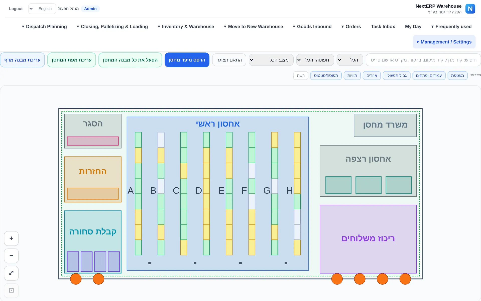Toggle the גבול תפעולי layer chip
Screen dimensions: 481x301
tap(397, 76)
